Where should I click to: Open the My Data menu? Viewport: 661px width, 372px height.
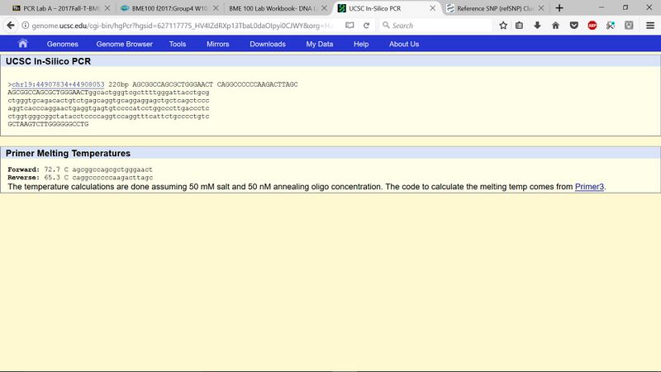[319, 44]
